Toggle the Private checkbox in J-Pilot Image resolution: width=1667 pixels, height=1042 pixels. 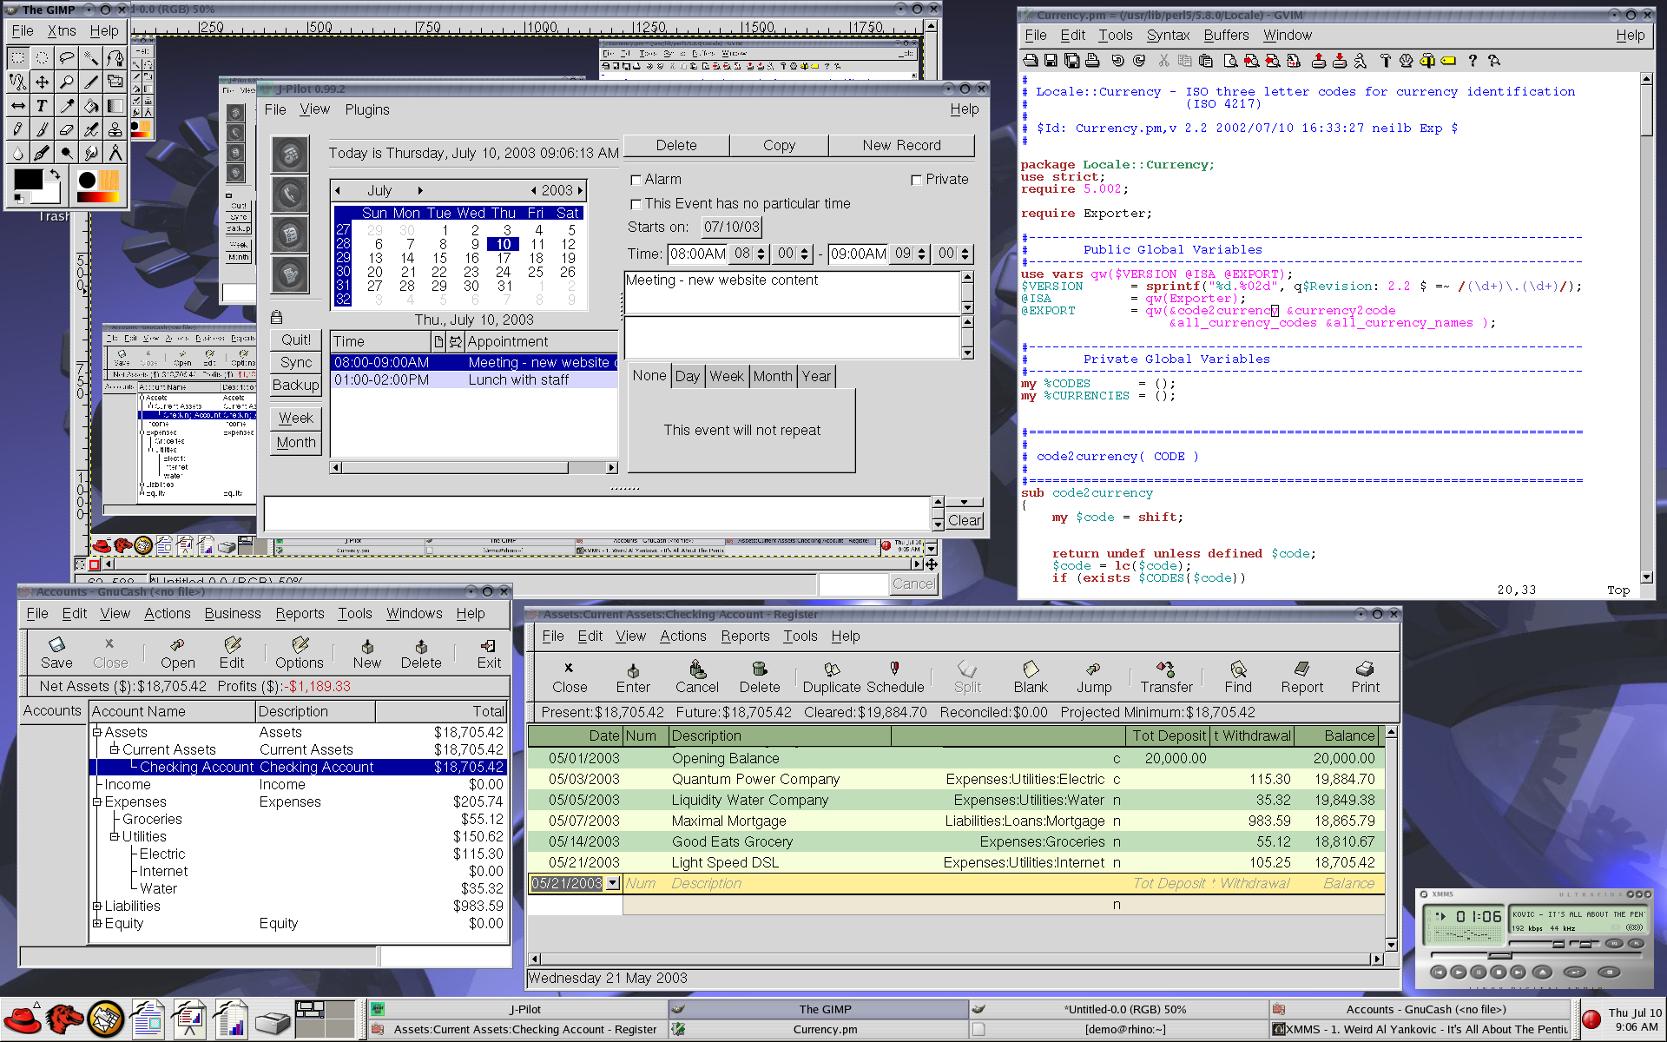[916, 181]
